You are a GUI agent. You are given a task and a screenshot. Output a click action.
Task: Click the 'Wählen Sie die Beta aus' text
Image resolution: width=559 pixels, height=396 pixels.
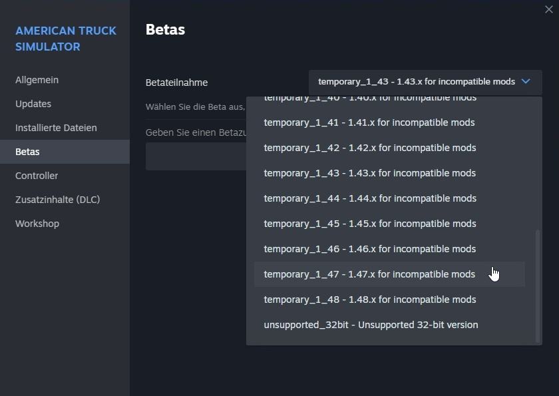196,107
